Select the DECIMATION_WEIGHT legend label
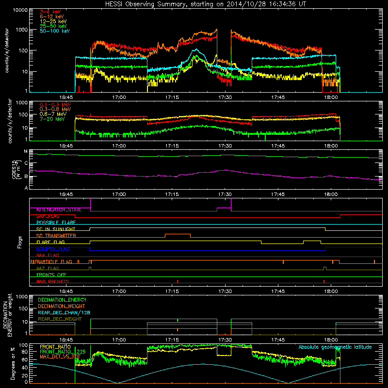Image resolution: width=388 pixels, height=388 pixels. click(62, 307)
